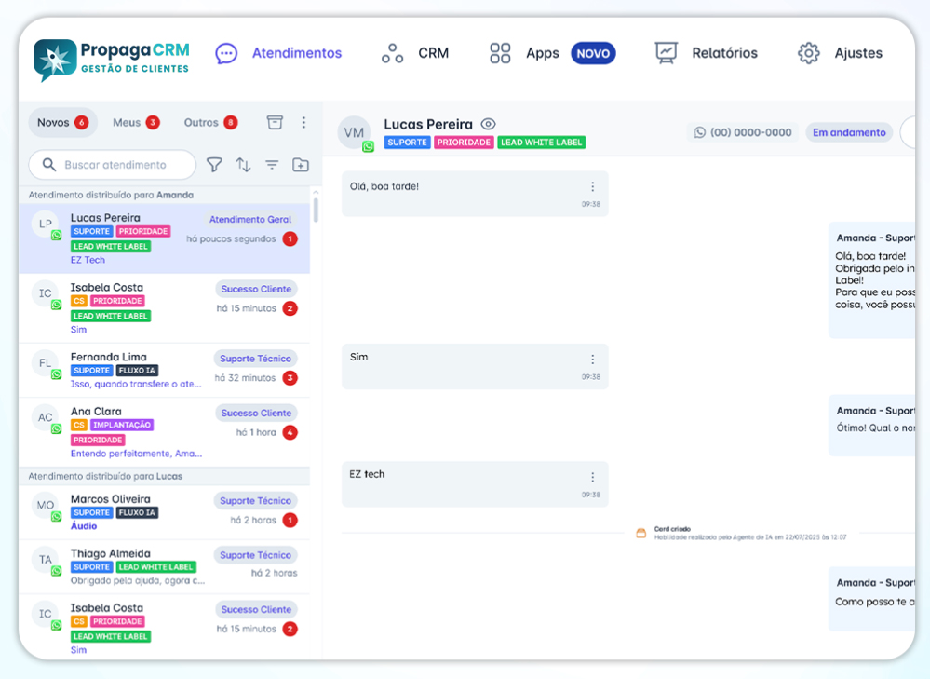Click 'há 32 minutos' timestamp
Viewport: 930px width, 679px height.
246,378
